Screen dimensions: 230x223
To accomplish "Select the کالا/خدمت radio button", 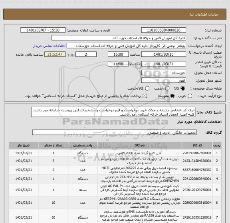I will 147,88.
